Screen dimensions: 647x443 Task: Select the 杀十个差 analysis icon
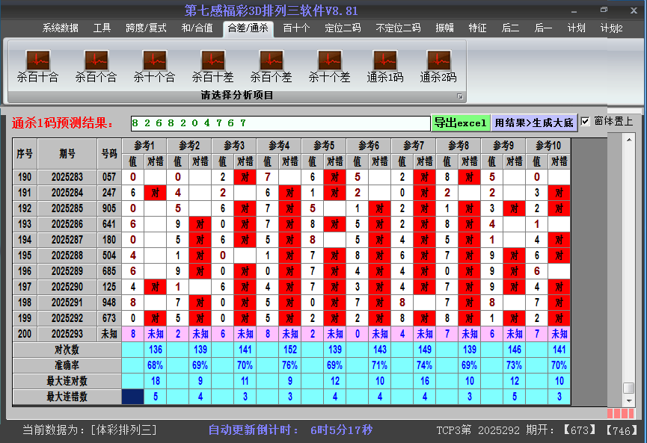point(329,60)
